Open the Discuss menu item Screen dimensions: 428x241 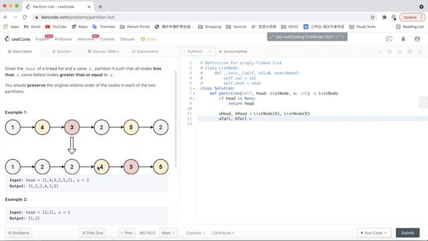(127, 39)
